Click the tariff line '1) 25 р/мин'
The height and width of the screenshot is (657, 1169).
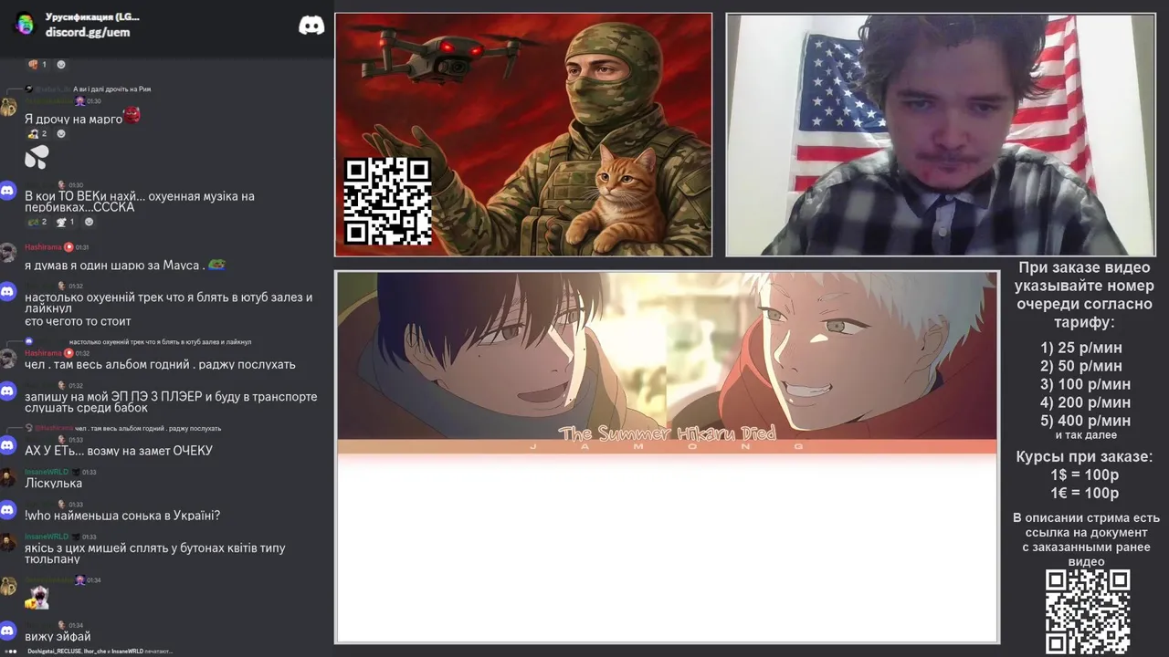1081,348
